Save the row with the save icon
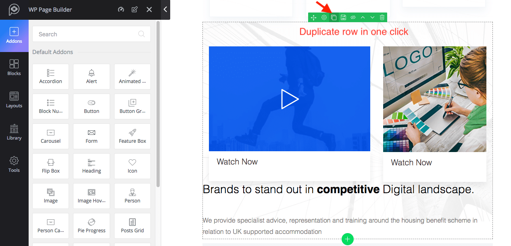Viewport: 511px width, 246px height. tap(343, 17)
